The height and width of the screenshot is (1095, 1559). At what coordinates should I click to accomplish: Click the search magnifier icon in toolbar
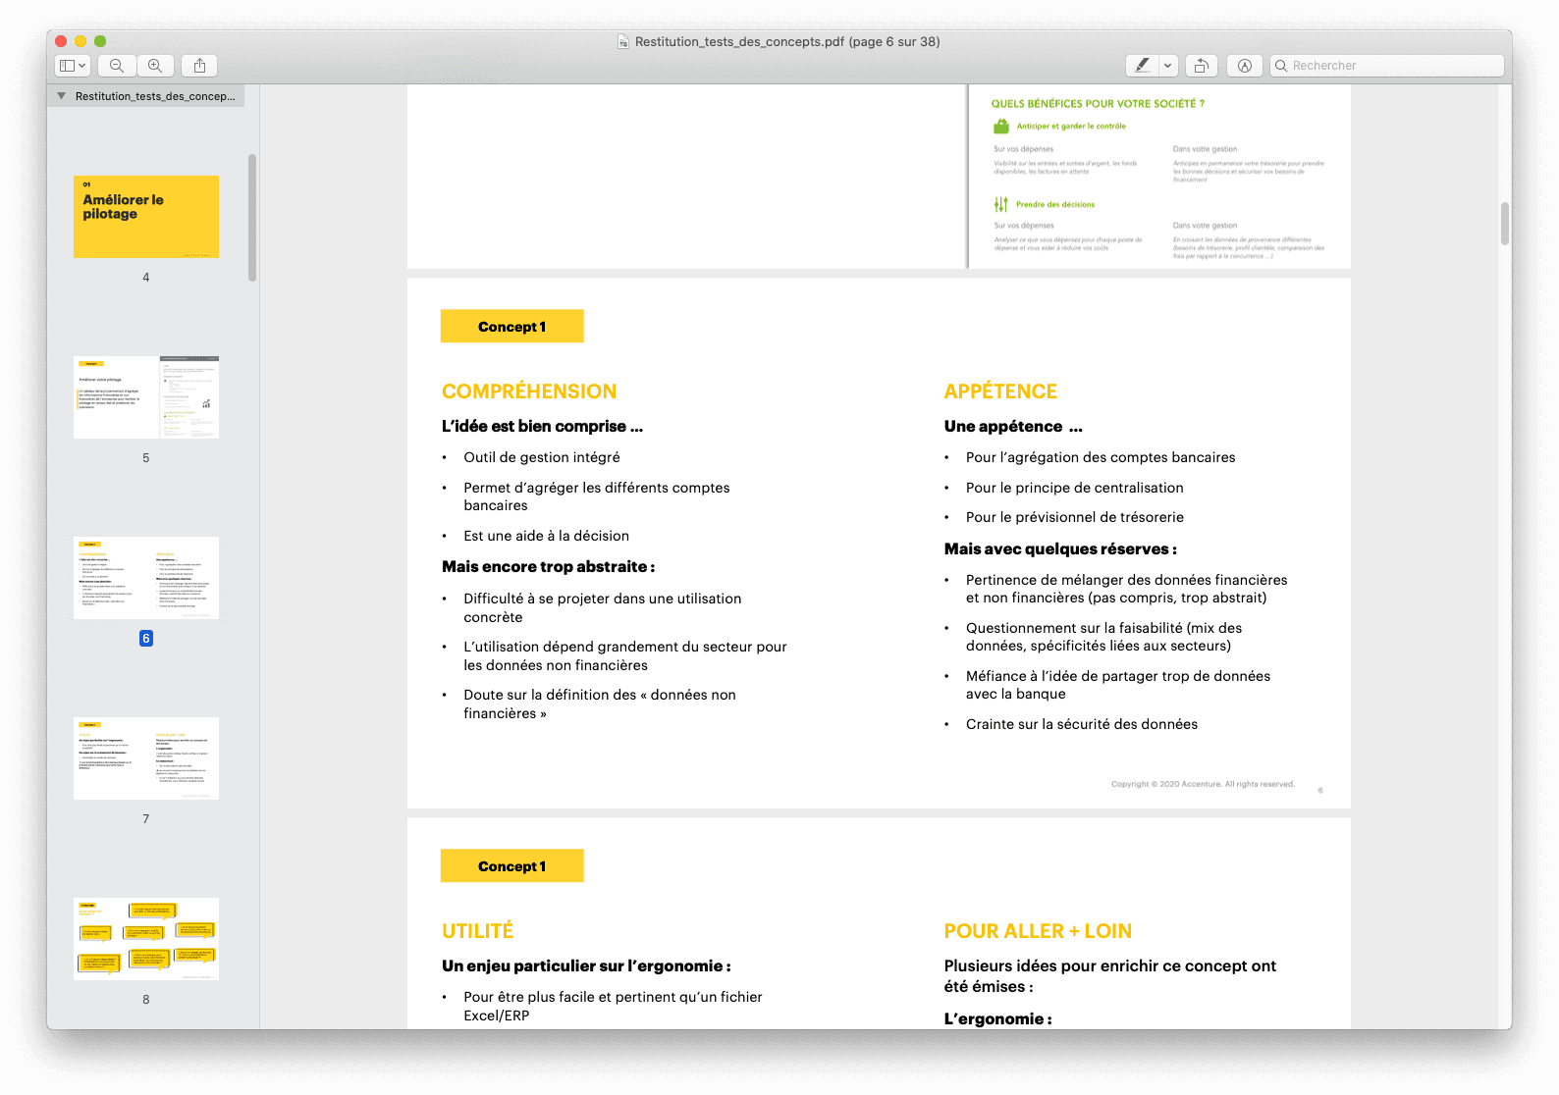click(x=1281, y=66)
